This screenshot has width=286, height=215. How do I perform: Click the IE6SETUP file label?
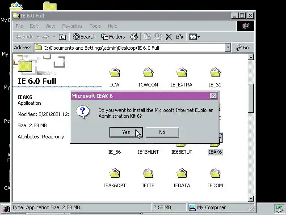point(182,152)
